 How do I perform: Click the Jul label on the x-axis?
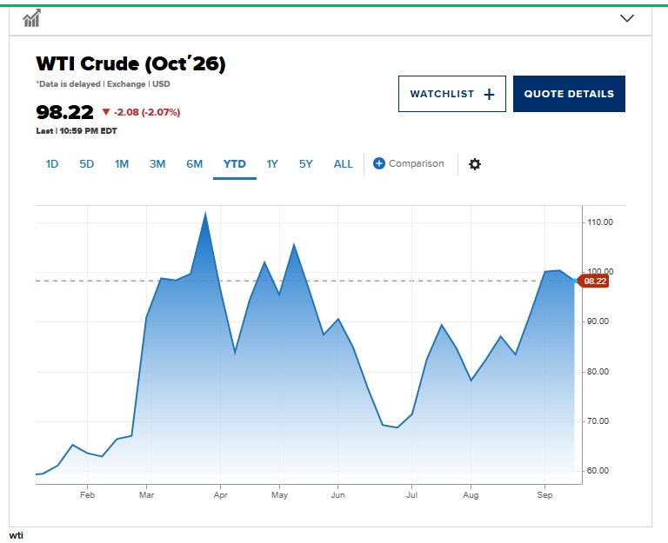click(411, 495)
